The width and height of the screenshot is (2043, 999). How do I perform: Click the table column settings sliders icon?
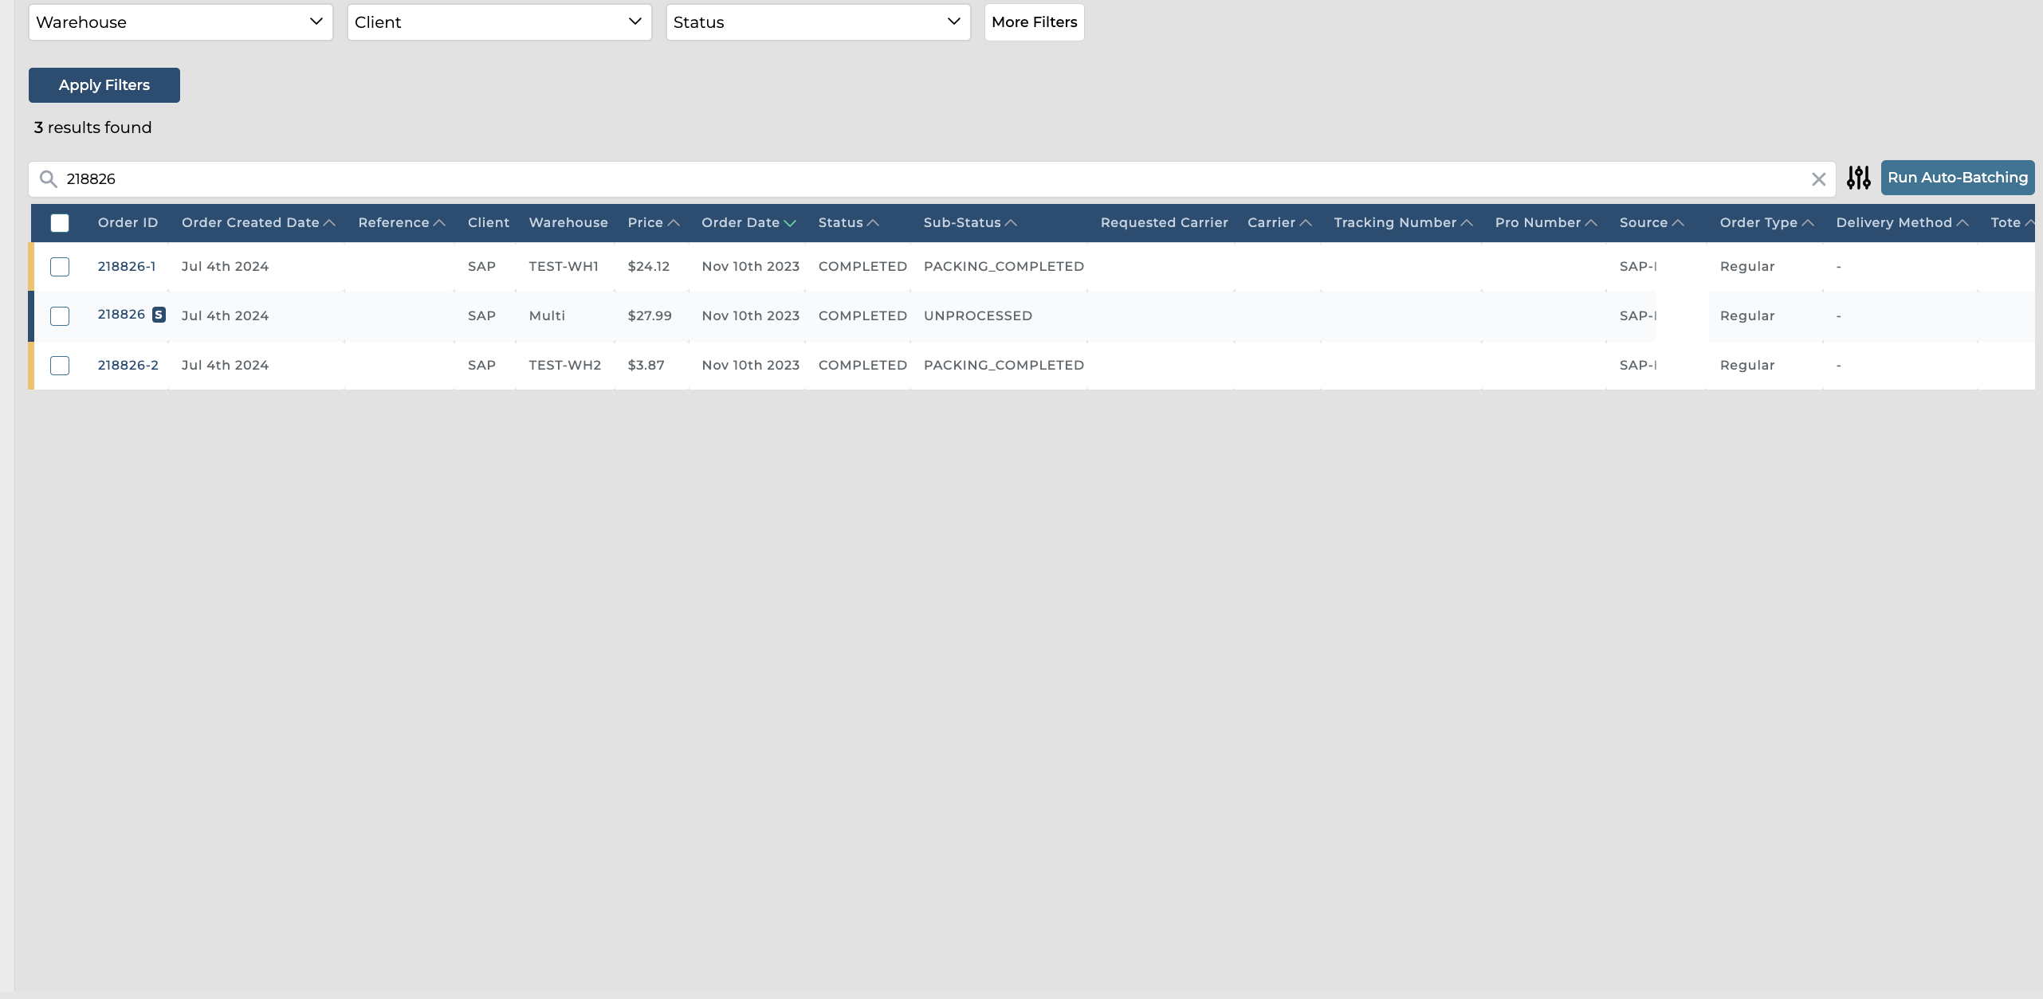(1858, 178)
